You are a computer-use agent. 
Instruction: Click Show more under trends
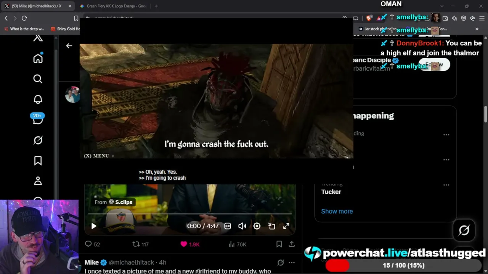(337, 211)
